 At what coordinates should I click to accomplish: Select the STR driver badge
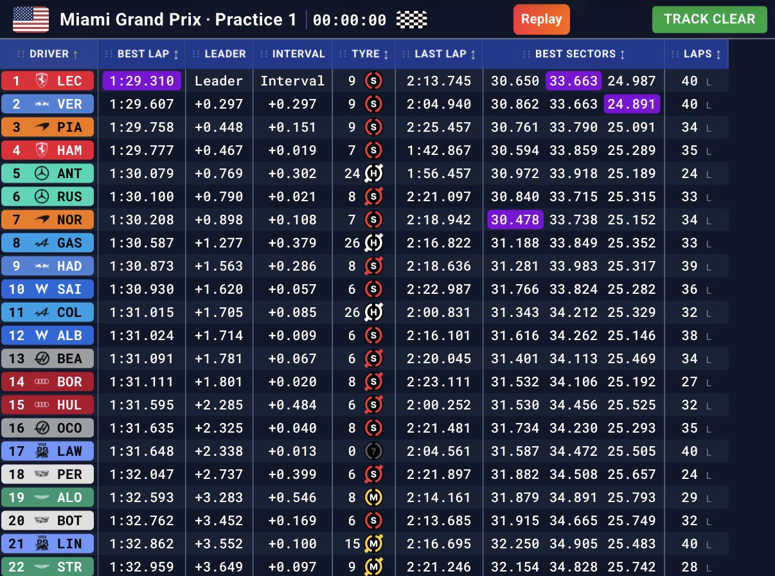point(48,566)
